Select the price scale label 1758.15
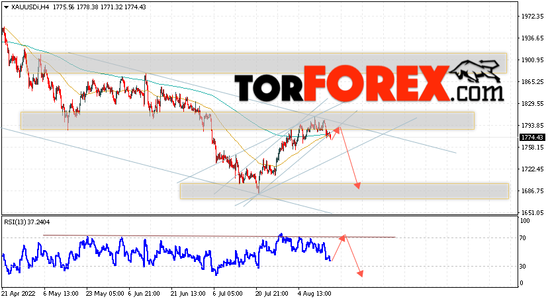 click(x=532, y=148)
